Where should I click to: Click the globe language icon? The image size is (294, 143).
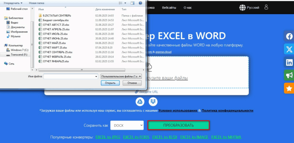(242, 8)
